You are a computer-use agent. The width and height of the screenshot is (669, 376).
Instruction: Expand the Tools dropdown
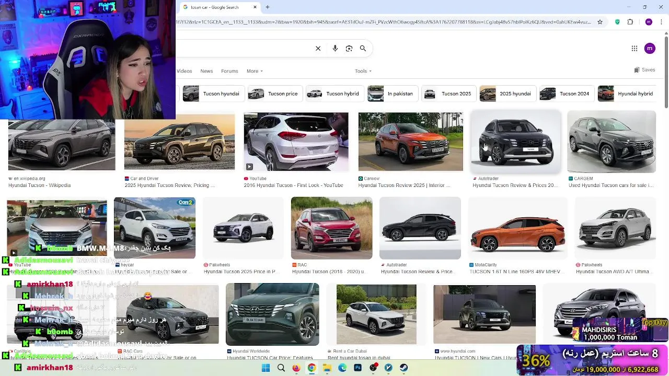363,71
